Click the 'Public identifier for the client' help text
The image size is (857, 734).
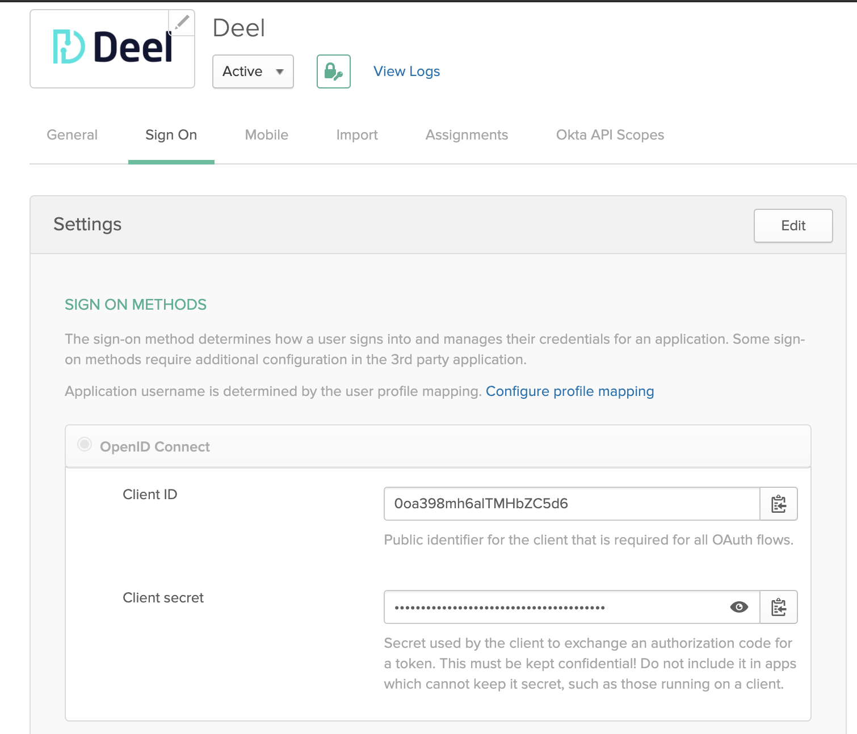pos(589,540)
